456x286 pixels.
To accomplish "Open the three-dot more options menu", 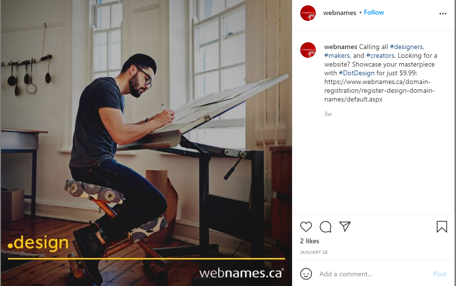I will tap(442, 14).
